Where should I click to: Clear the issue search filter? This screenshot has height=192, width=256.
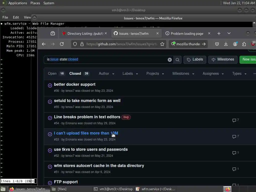click(x=170, y=60)
